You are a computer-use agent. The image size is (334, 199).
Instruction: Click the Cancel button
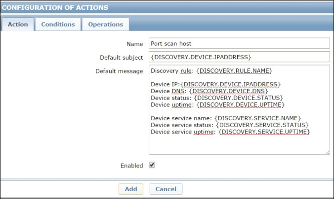pyautogui.click(x=166, y=189)
